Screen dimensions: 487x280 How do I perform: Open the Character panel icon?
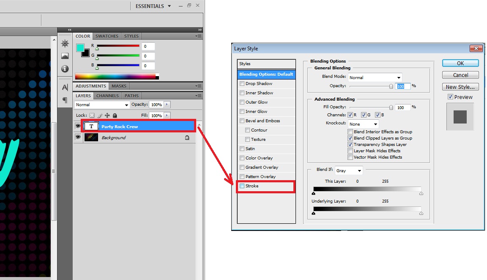(65, 87)
